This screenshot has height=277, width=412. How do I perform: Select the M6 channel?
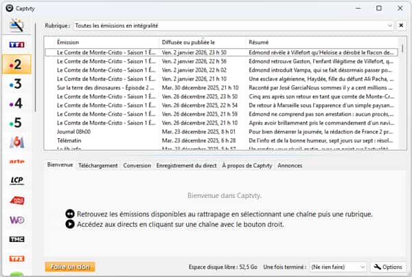pos(16,142)
